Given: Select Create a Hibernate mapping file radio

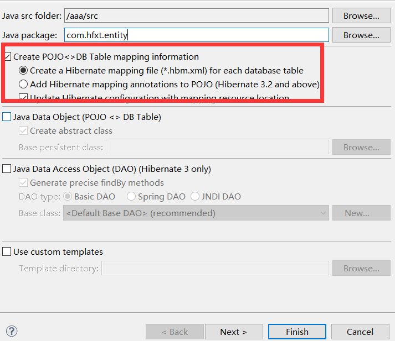Looking at the screenshot, I should [x=23, y=70].
